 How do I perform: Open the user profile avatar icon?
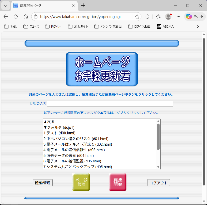168,16
